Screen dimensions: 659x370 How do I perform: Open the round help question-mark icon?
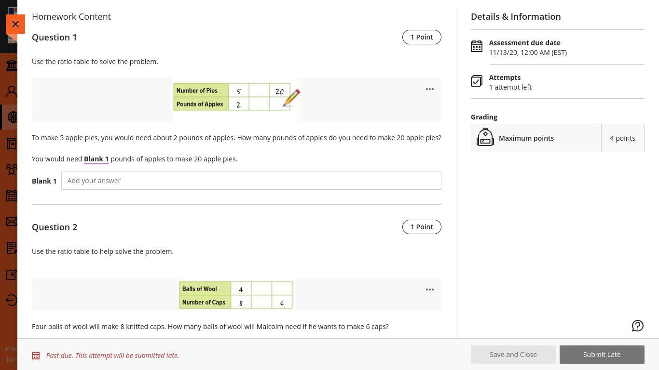pos(637,326)
